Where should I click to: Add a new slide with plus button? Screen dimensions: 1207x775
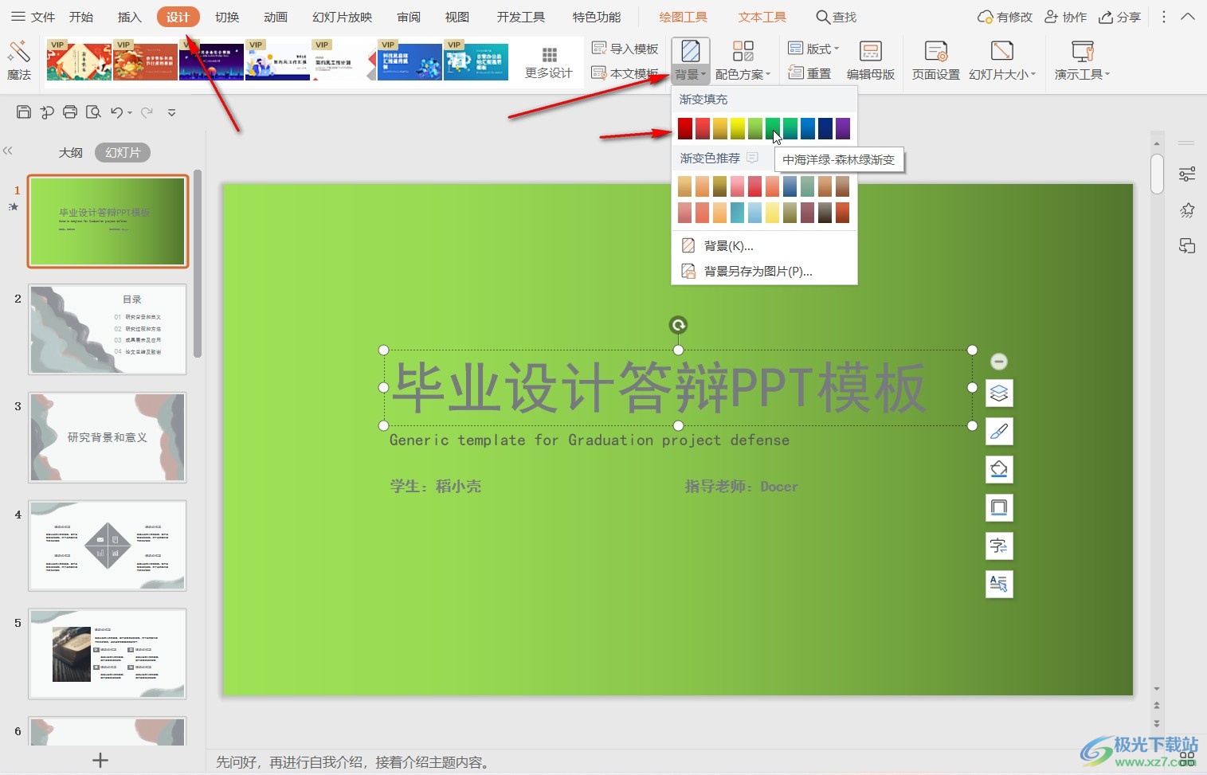click(x=100, y=760)
